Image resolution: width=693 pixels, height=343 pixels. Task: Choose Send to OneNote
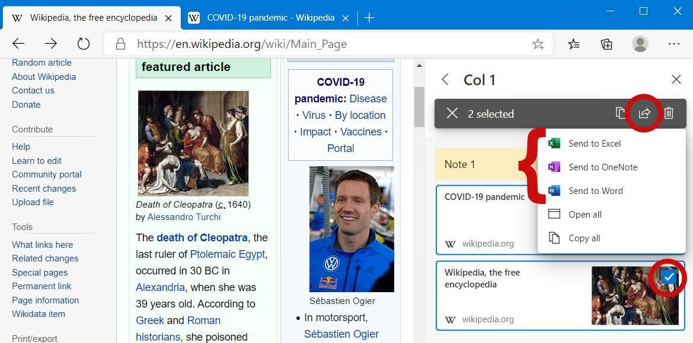(x=612, y=167)
